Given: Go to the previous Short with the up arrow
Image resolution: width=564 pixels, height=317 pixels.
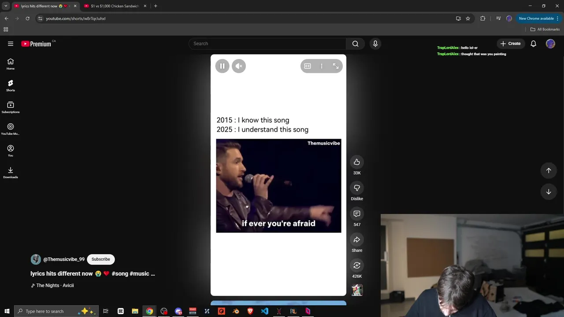Looking at the screenshot, I should coord(549,170).
